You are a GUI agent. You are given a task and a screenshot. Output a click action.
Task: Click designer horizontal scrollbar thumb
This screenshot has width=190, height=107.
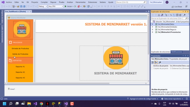click(x=58, y=83)
